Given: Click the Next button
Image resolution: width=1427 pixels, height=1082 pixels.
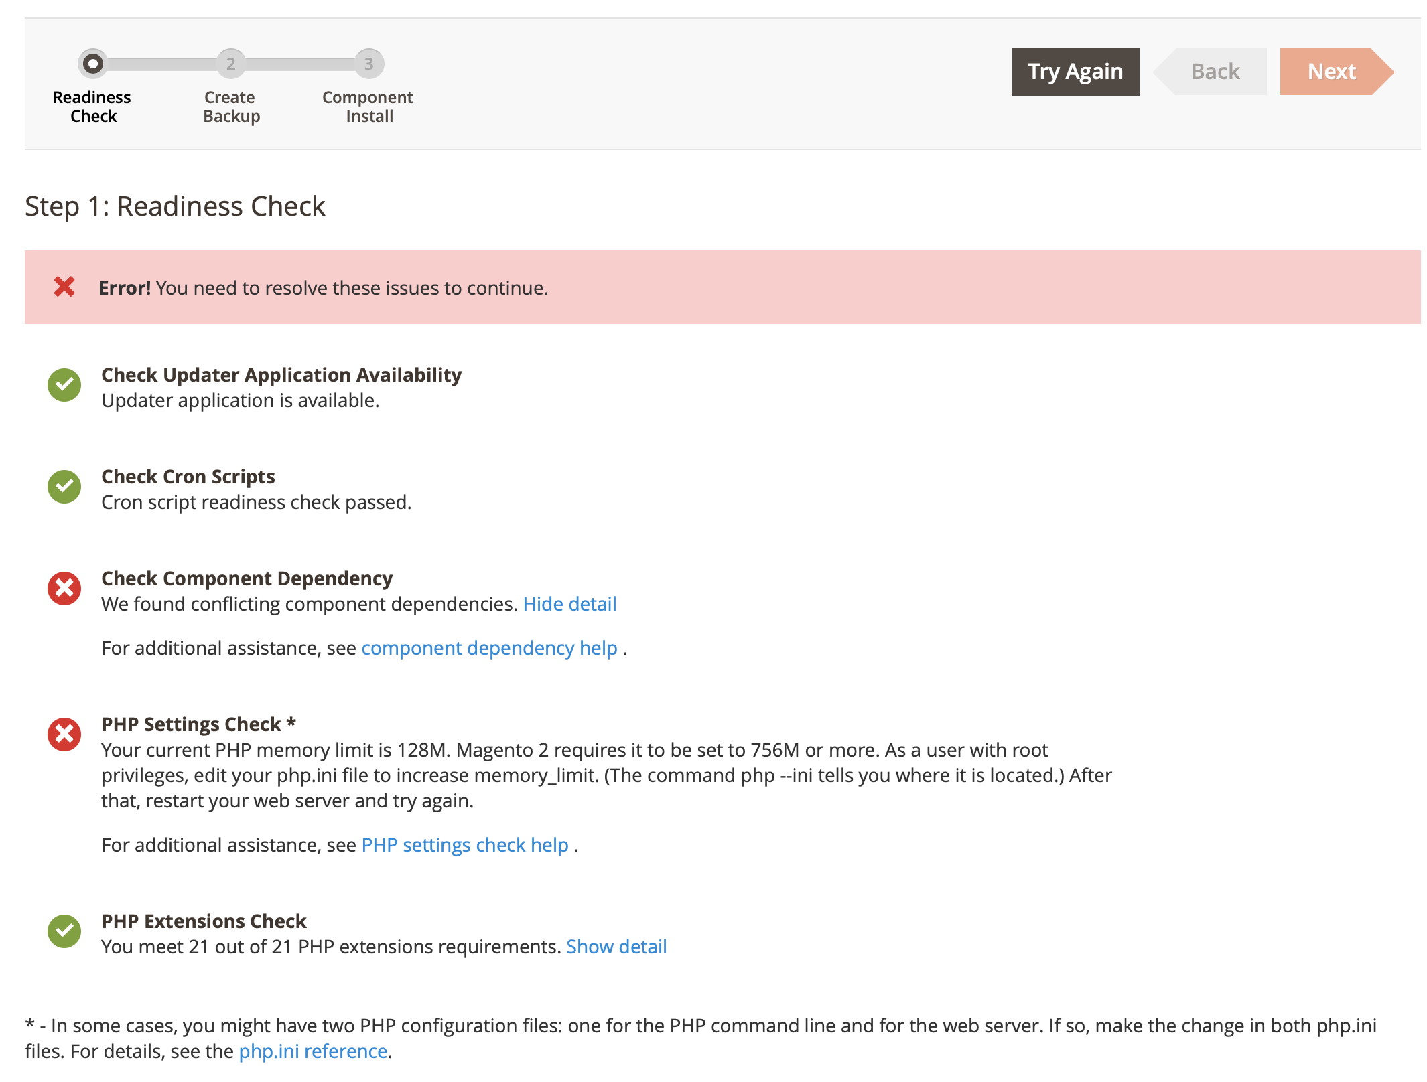Looking at the screenshot, I should [1332, 71].
